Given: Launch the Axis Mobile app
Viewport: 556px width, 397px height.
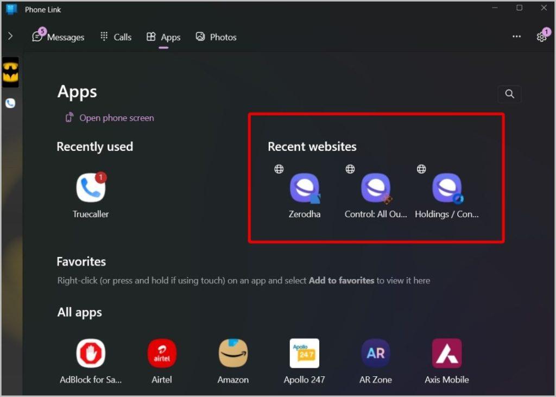Looking at the screenshot, I should [447, 354].
